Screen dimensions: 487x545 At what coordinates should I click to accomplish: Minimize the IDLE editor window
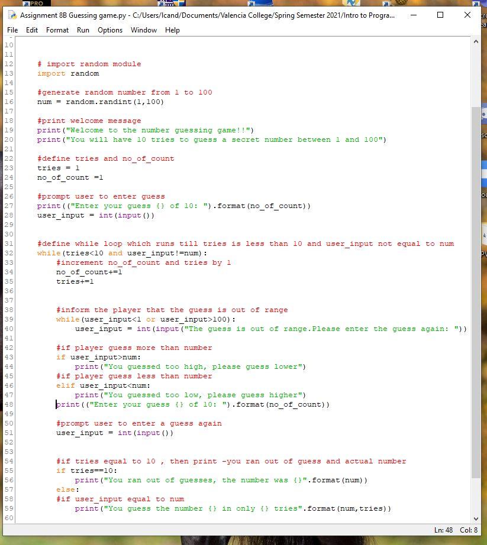413,15
